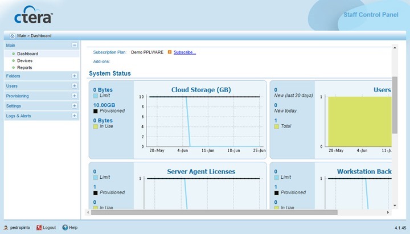
Task: Expand the Provisioning section
Action: click(x=75, y=96)
